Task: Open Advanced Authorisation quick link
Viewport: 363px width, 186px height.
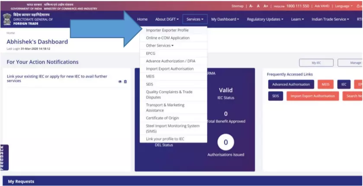Action: coord(291,84)
